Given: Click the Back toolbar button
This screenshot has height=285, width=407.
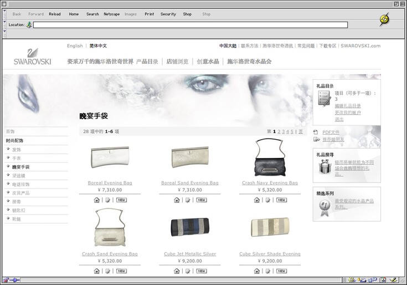Looking at the screenshot, I should 17,14.
